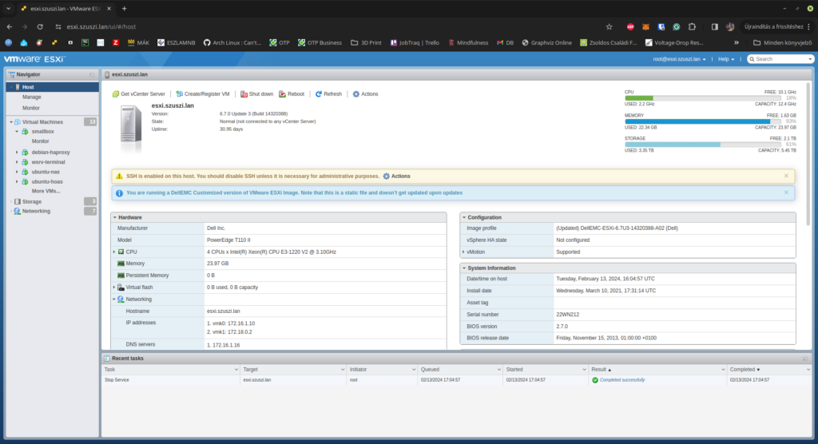This screenshot has width=818, height=444.
Task: Sort recent tasks by Started column
Action: 546,370
